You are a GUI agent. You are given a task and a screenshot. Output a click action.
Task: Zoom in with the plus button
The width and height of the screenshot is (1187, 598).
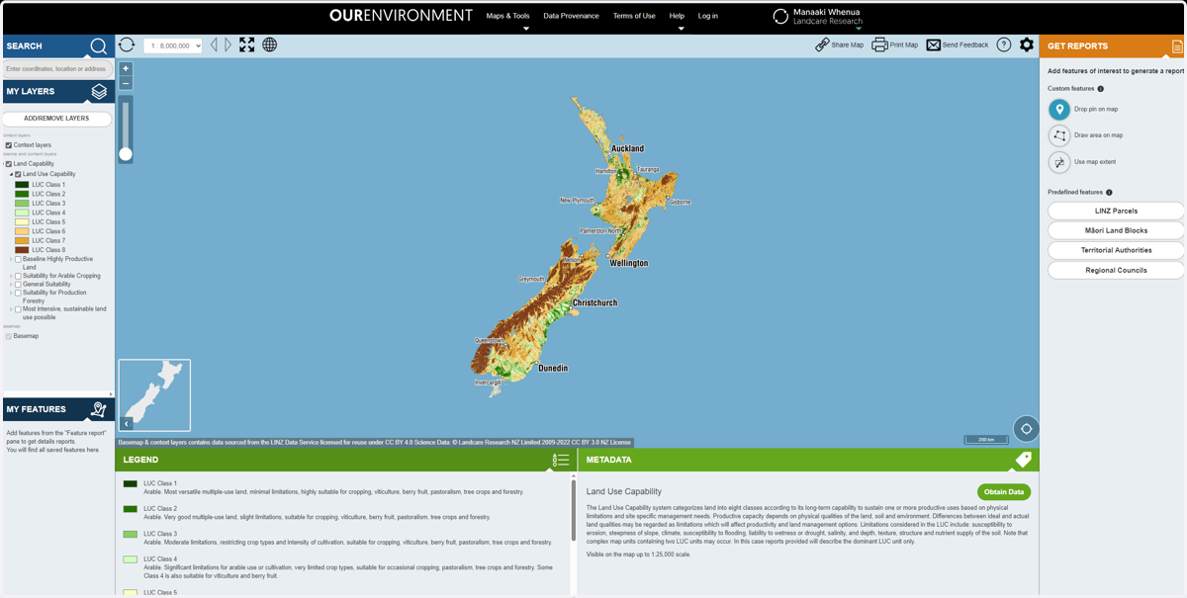point(126,69)
